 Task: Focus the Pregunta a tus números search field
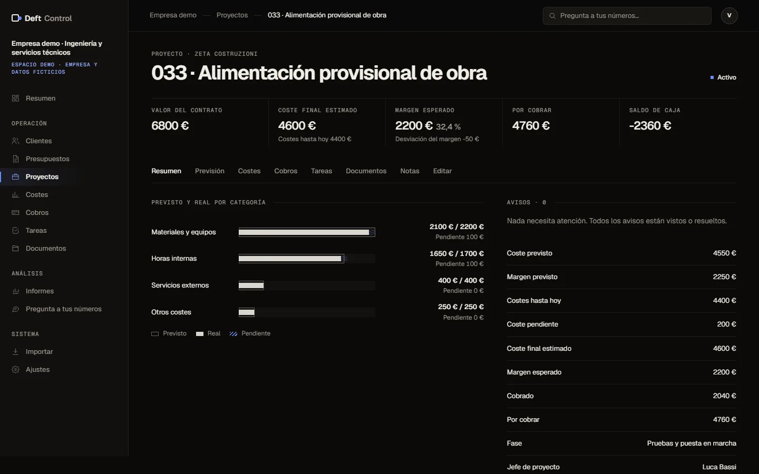pyautogui.click(x=627, y=16)
